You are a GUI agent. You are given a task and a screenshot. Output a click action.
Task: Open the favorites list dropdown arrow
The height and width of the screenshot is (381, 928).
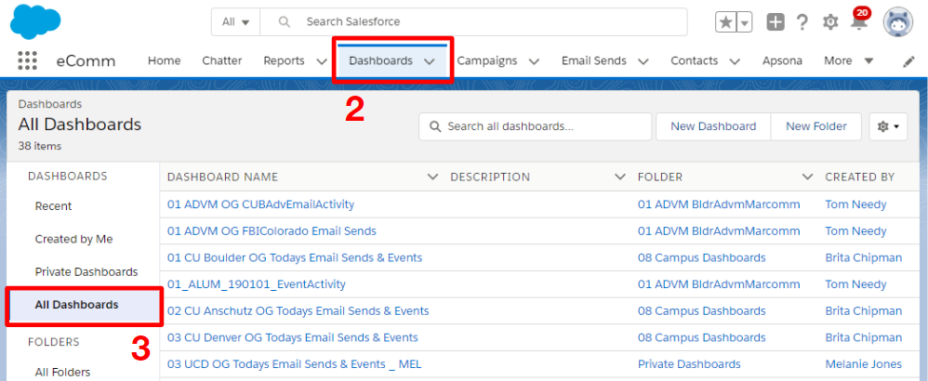(744, 22)
